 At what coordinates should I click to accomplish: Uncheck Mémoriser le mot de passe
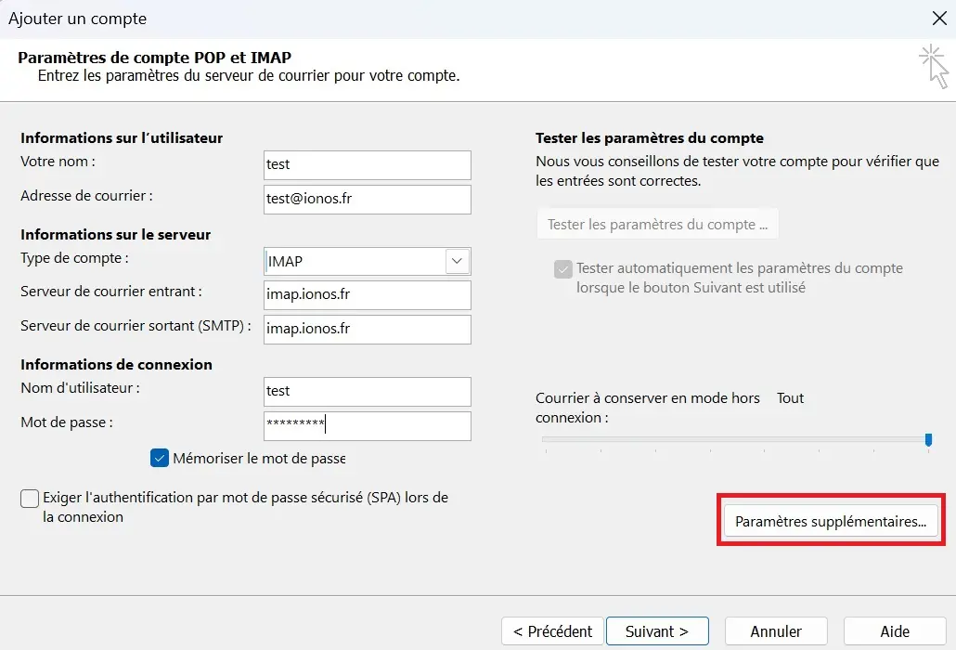tap(159, 458)
